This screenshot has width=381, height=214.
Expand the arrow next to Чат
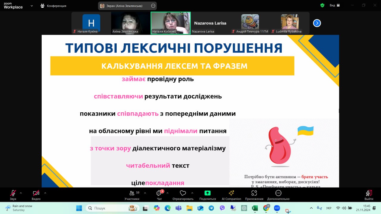[x=167, y=193]
